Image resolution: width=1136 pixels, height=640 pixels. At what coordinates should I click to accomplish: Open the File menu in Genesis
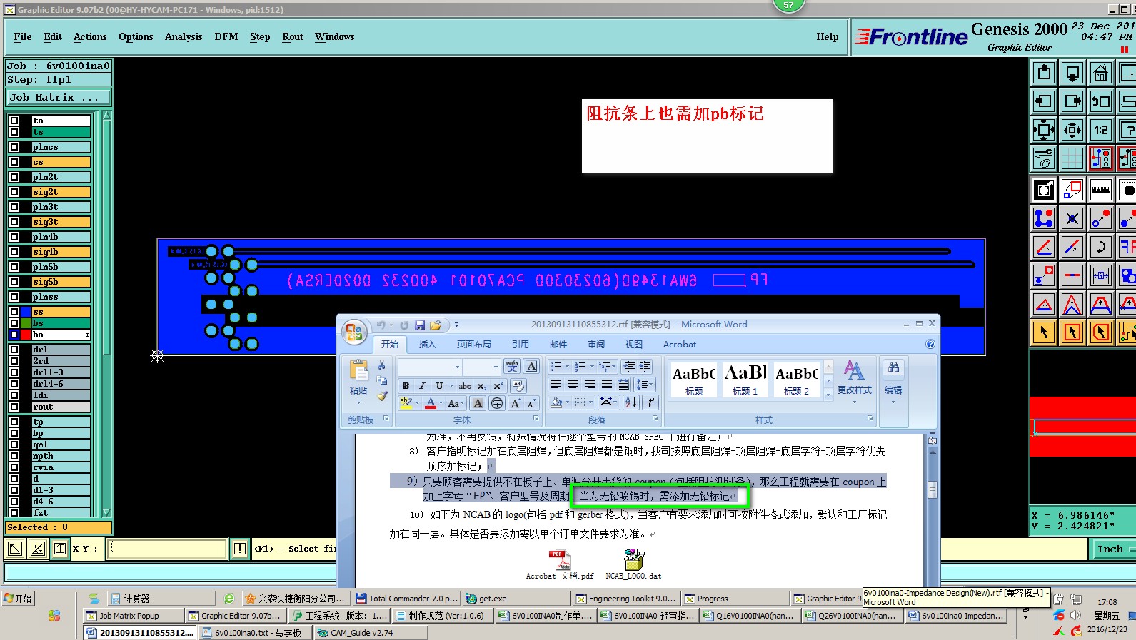pos(23,36)
